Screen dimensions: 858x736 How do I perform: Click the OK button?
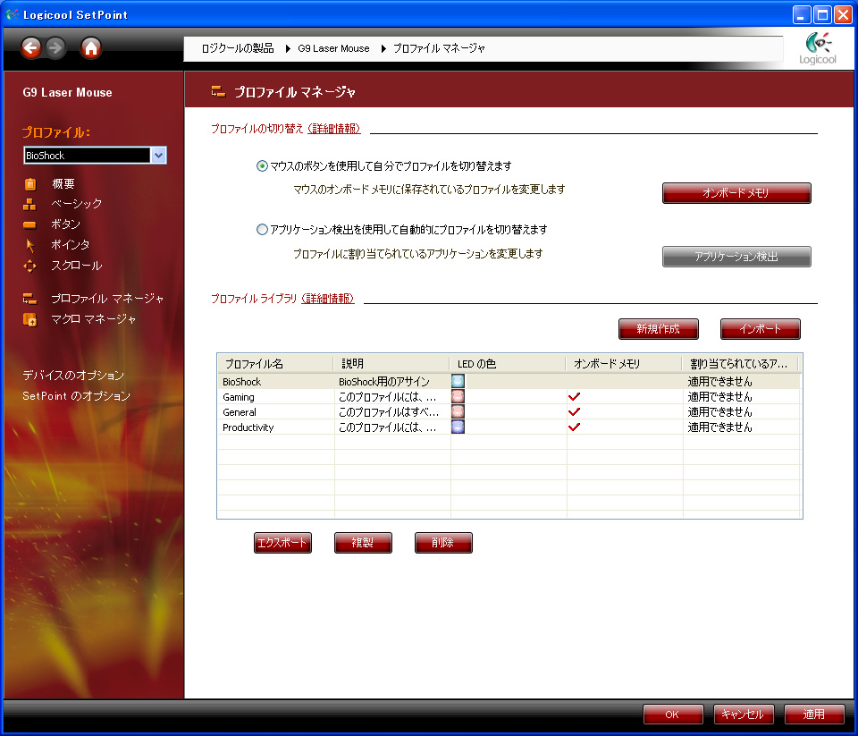coord(672,715)
